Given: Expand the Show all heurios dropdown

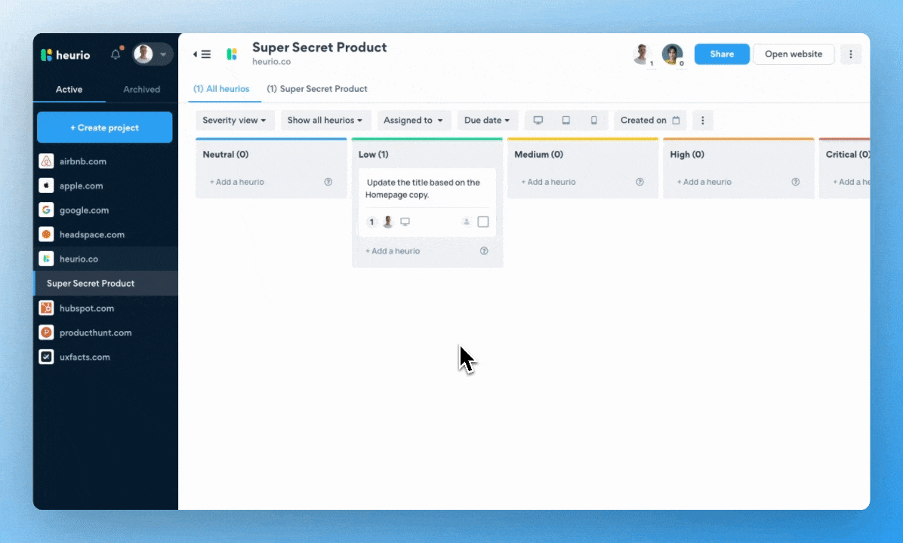Looking at the screenshot, I should pos(325,121).
